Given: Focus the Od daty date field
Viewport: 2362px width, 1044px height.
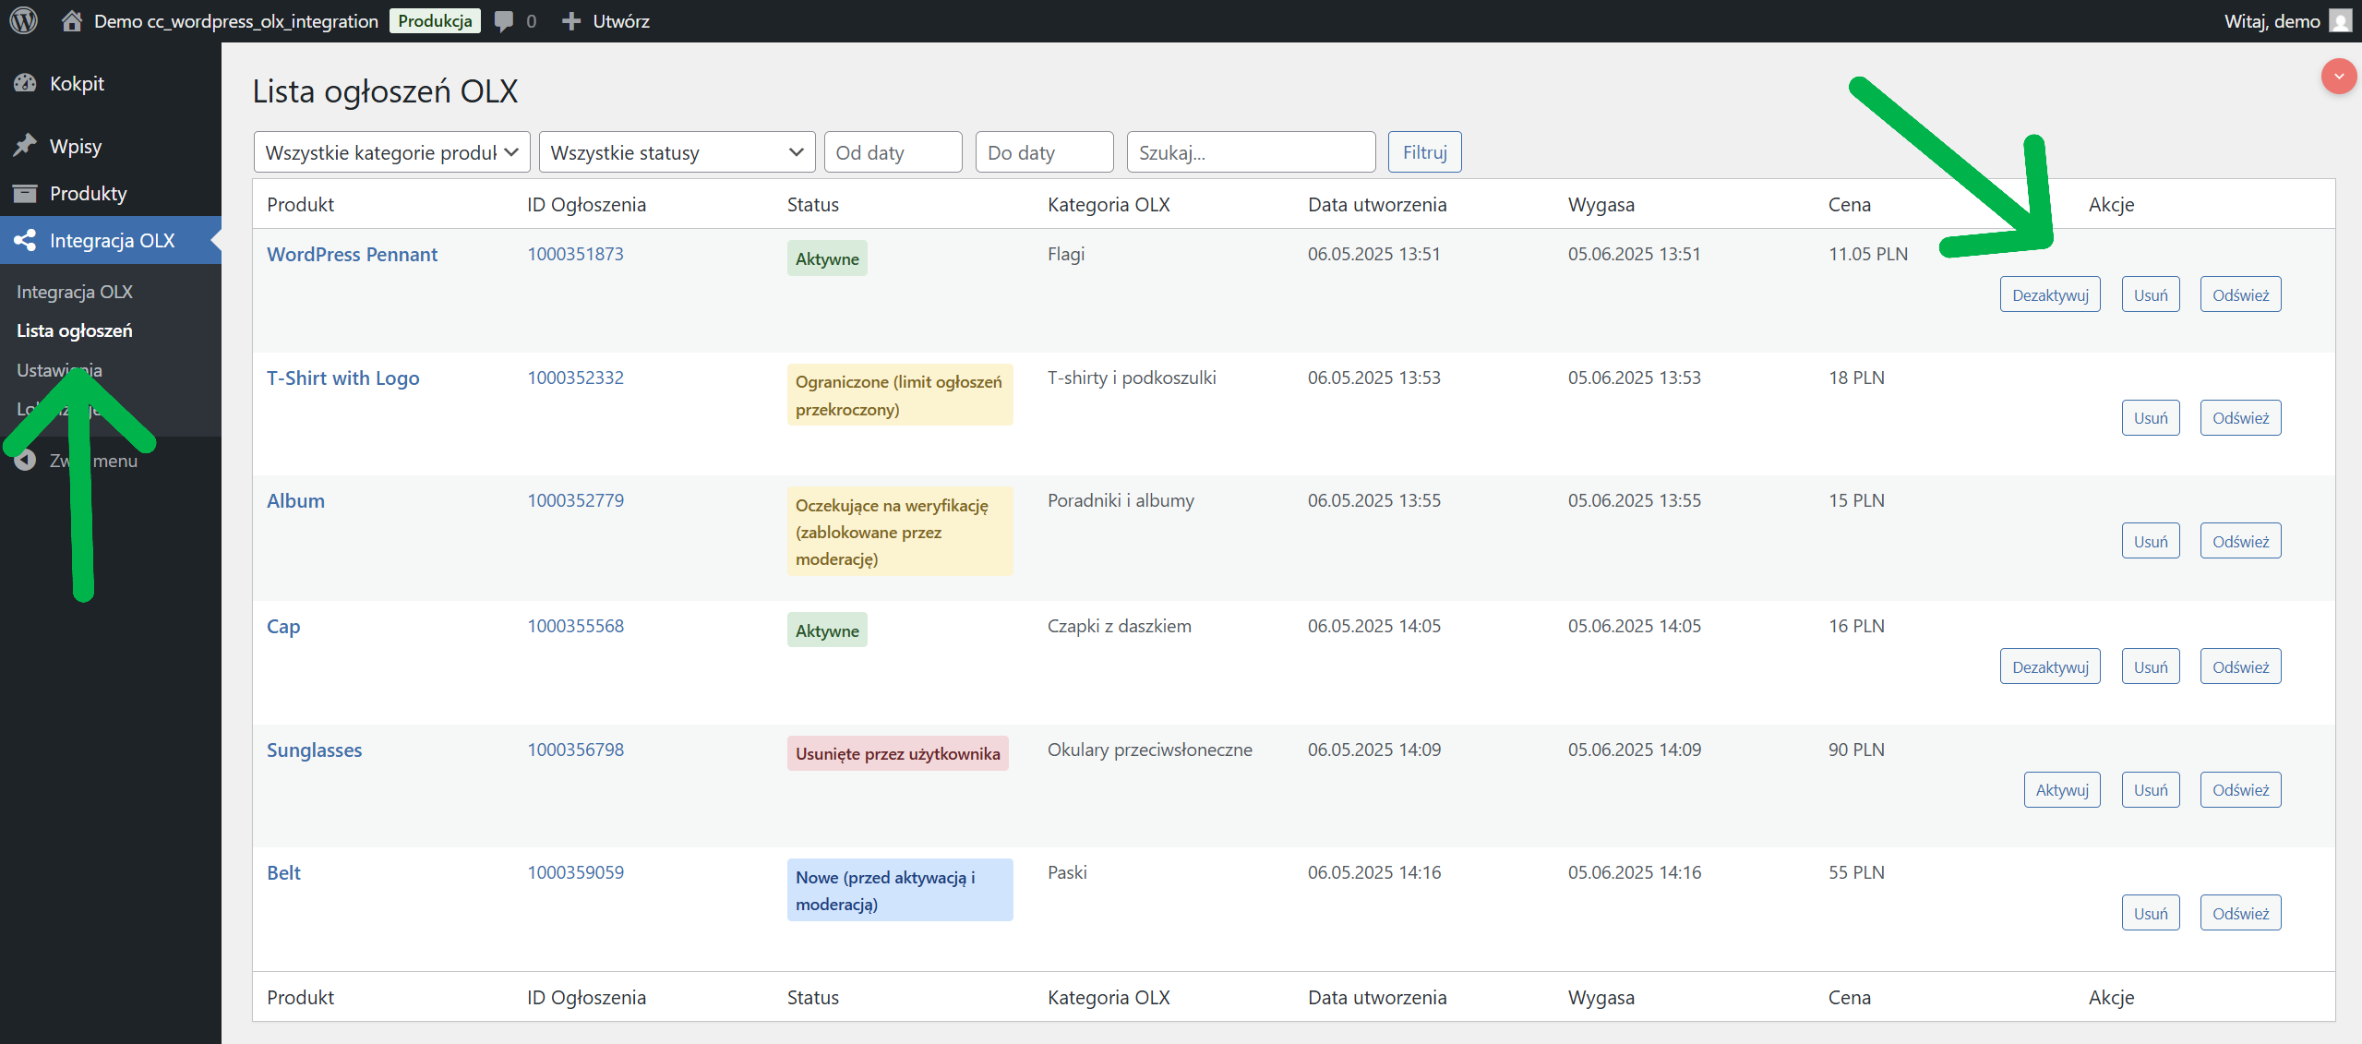Looking at the screenshot, I should 893,152.
